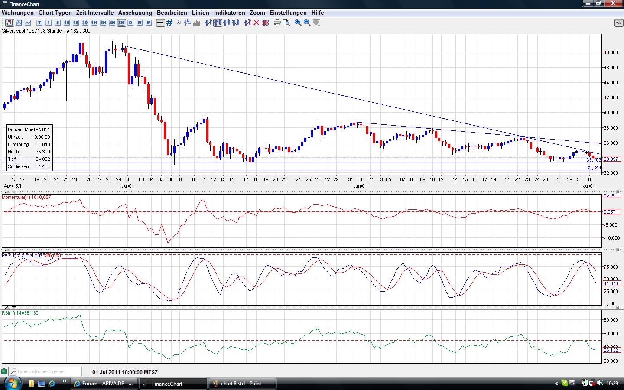Screen dimensions: 624x390
Task: Open the Anschauung menu
Action: (x=135, y=13)
